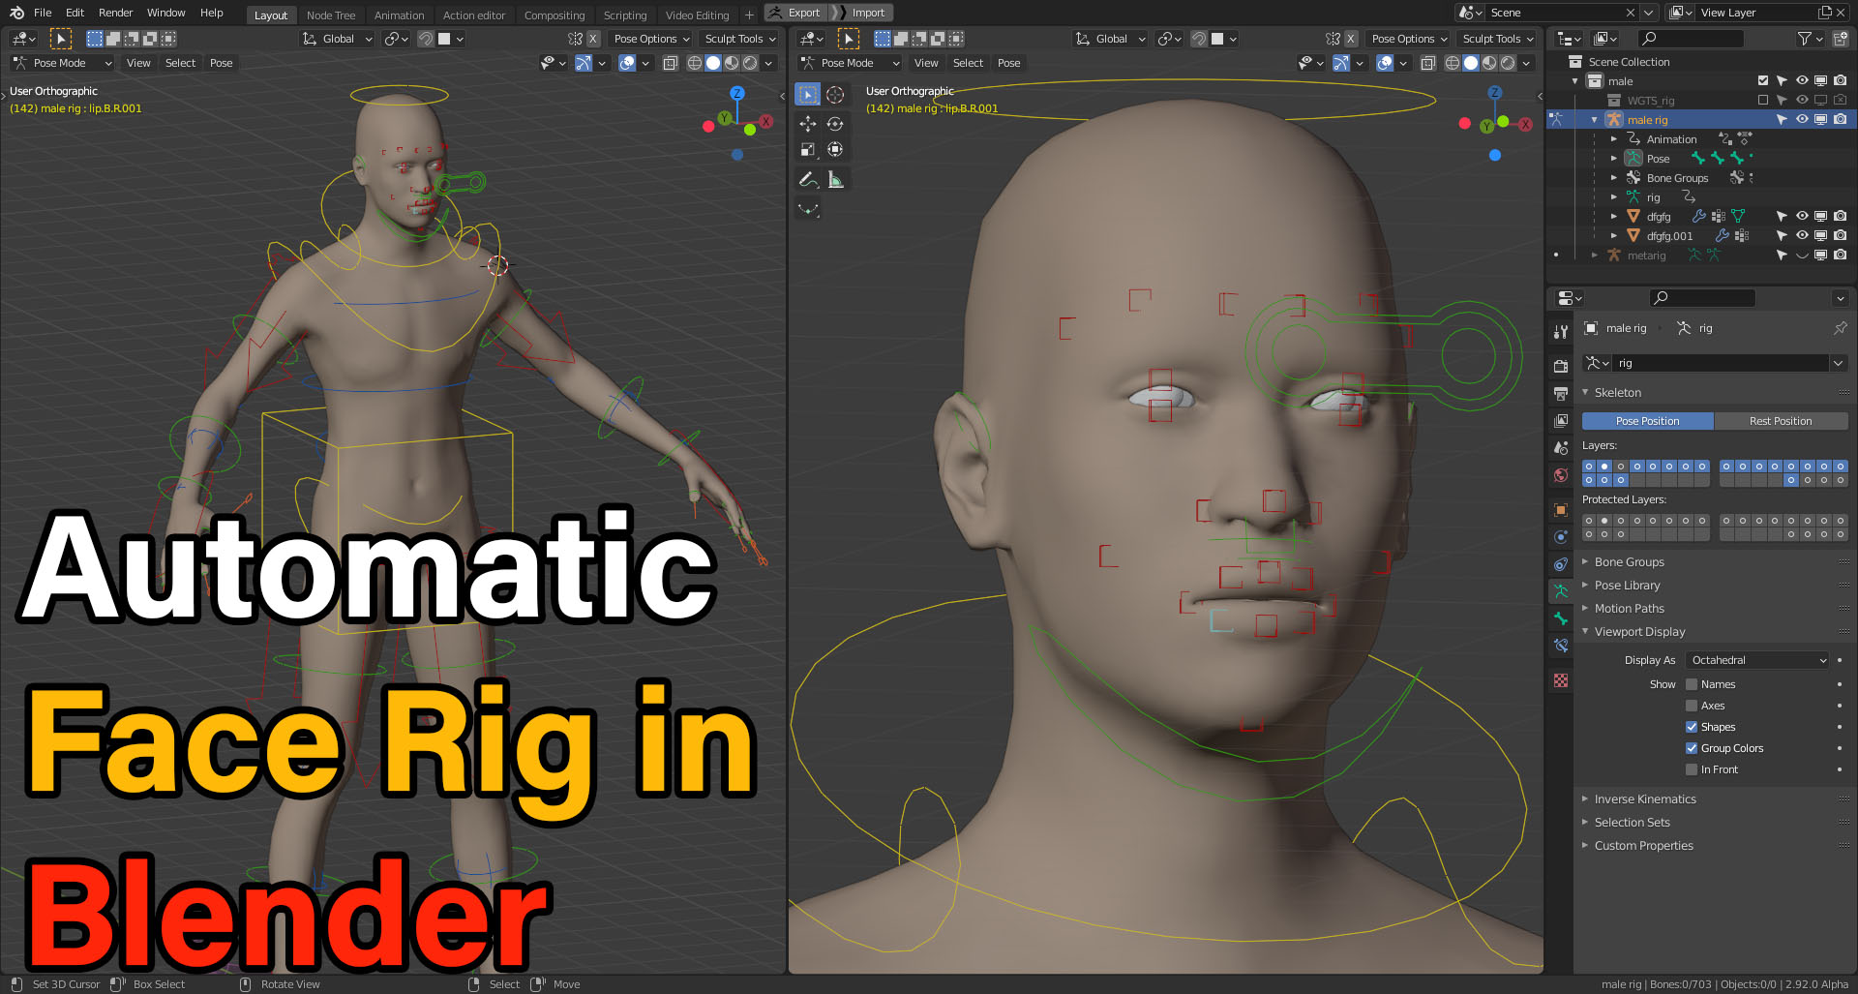The width and height of the screenshot is (1858, 994).
Task: Open the Object Data armature properties tab
Action: coord(1560,590)
